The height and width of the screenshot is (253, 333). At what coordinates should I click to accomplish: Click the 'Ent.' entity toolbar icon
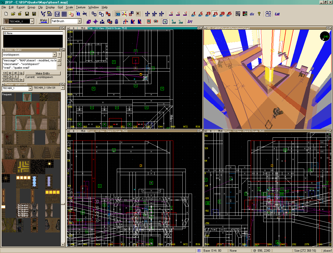tap(102, 21)
